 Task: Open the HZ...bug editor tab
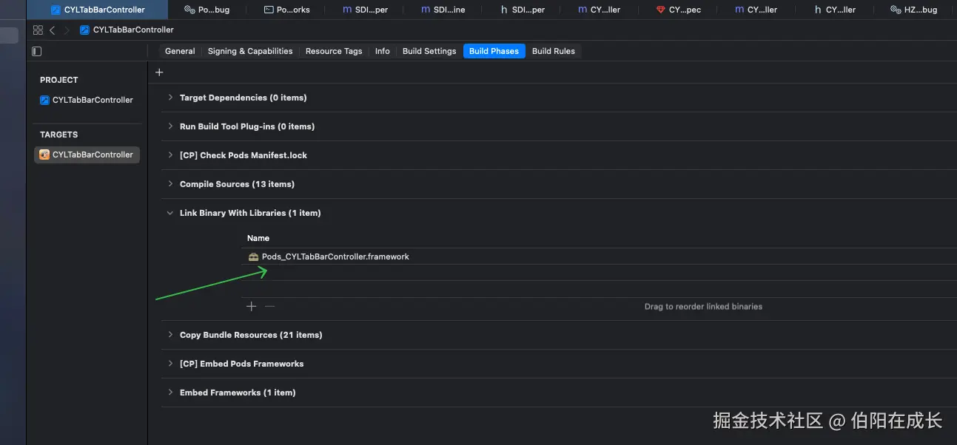coord(914,10)
